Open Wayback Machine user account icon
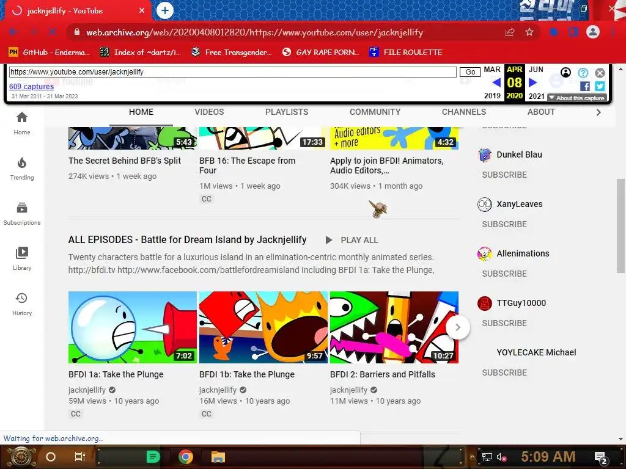626x469 pixels. 565,73
